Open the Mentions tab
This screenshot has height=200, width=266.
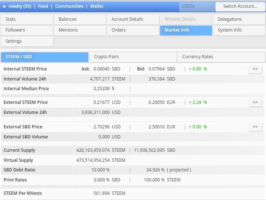(80, 30)
